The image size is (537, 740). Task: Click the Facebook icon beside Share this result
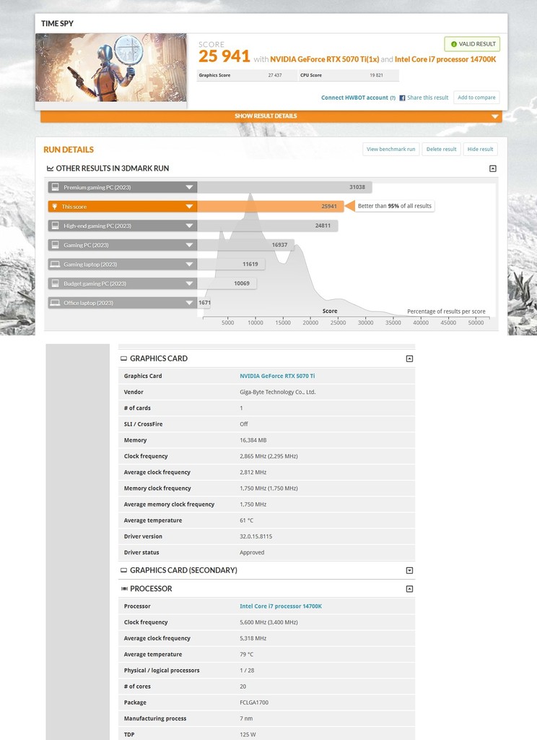[x=402, y=98]
